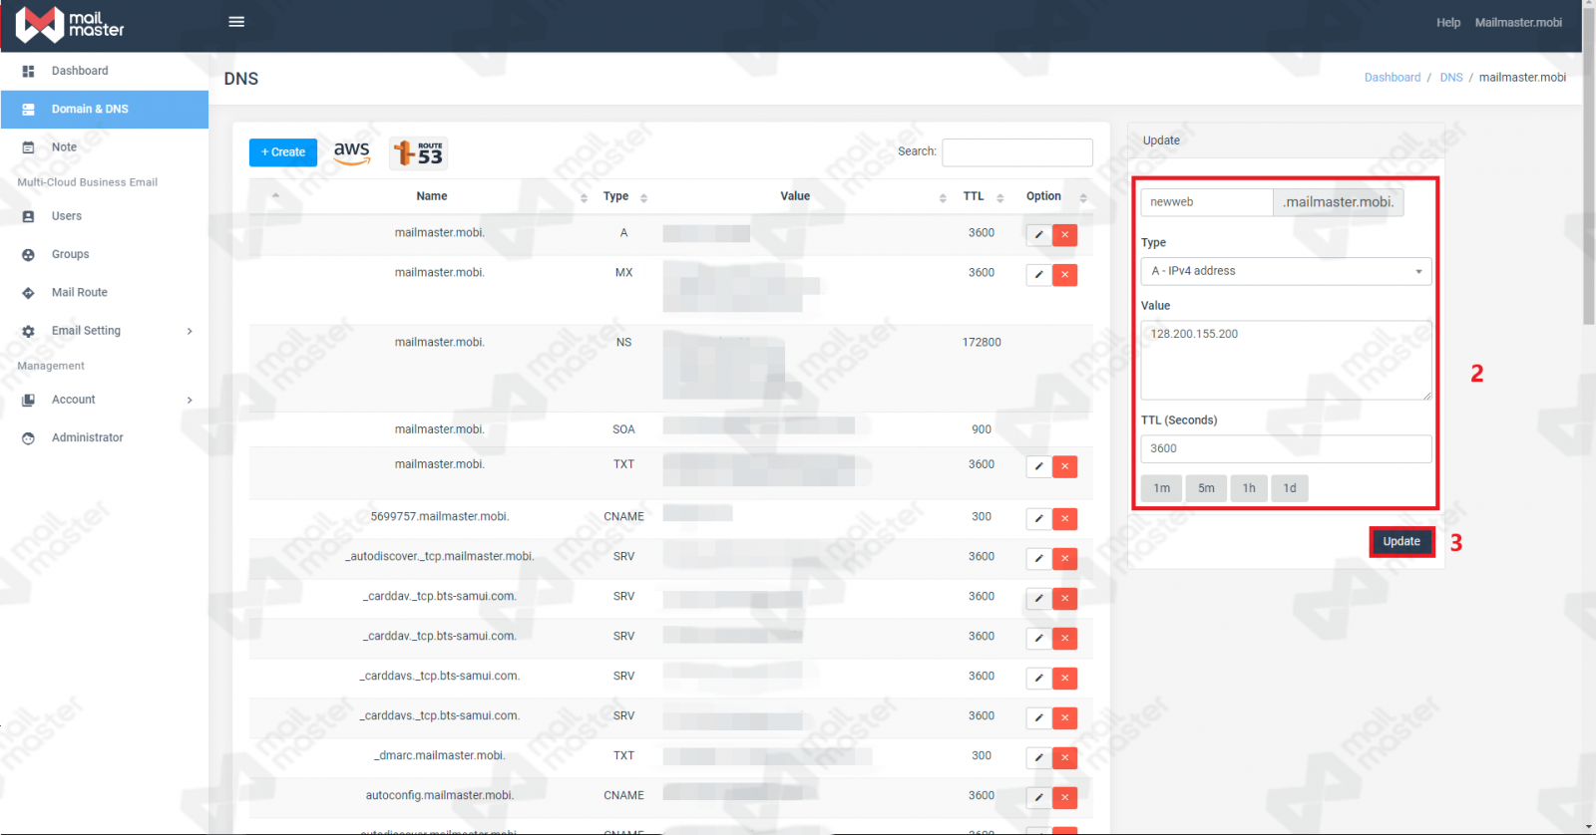This screenshot has height=835, width=1596.
Task: Edit the 5699757.mailmaster.mobi. CNAME record
Action: coord(1038,519)
